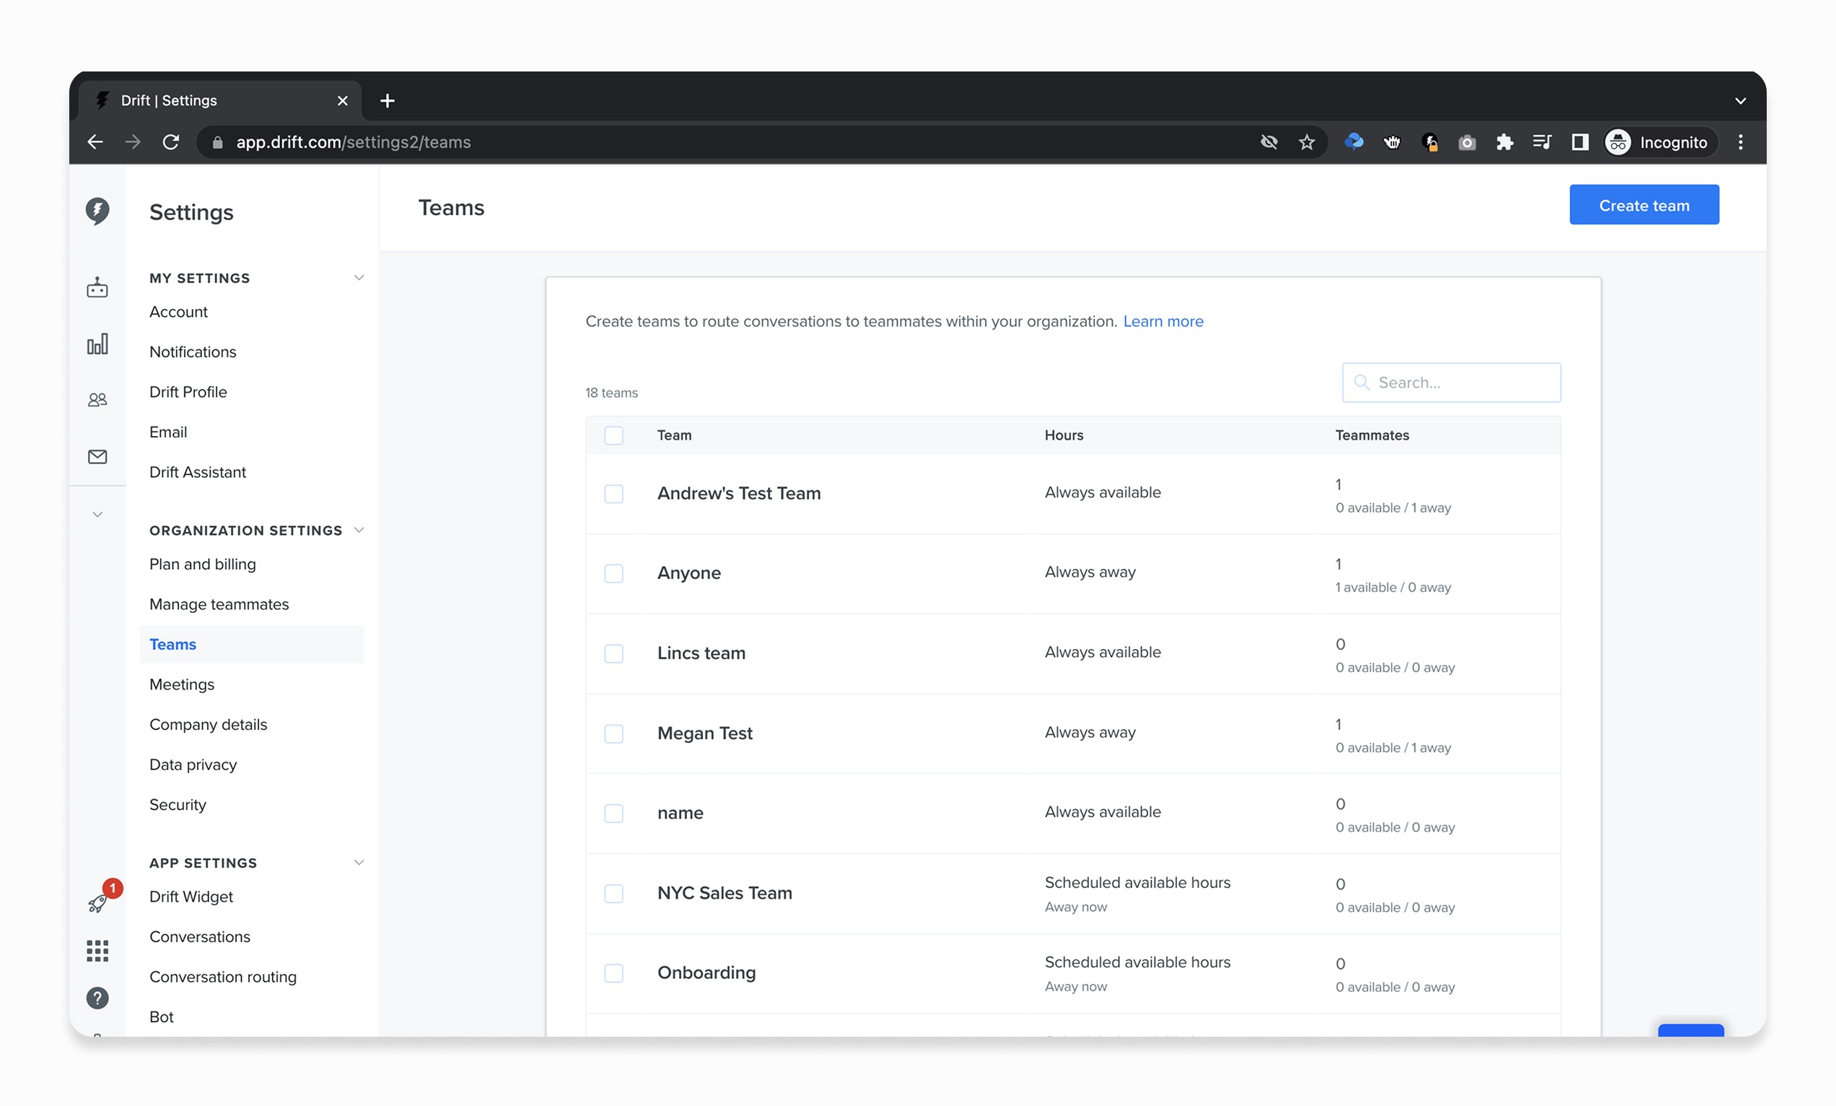Click the Drift lightning logo icon
Image resolution: width=1836 pixels, height=1106 pixels.
pos(97,211)
